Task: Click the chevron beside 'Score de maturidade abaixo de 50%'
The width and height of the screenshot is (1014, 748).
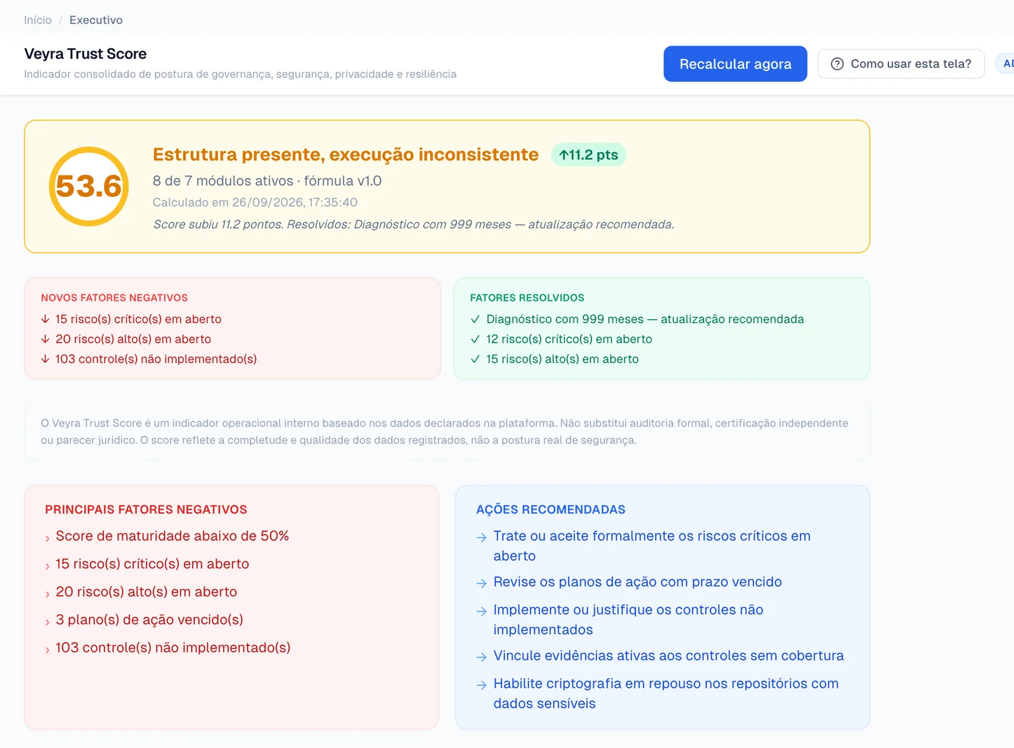Action: 48,538
